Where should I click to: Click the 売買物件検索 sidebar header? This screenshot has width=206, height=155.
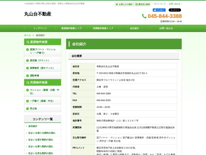[x=43, y=82]
